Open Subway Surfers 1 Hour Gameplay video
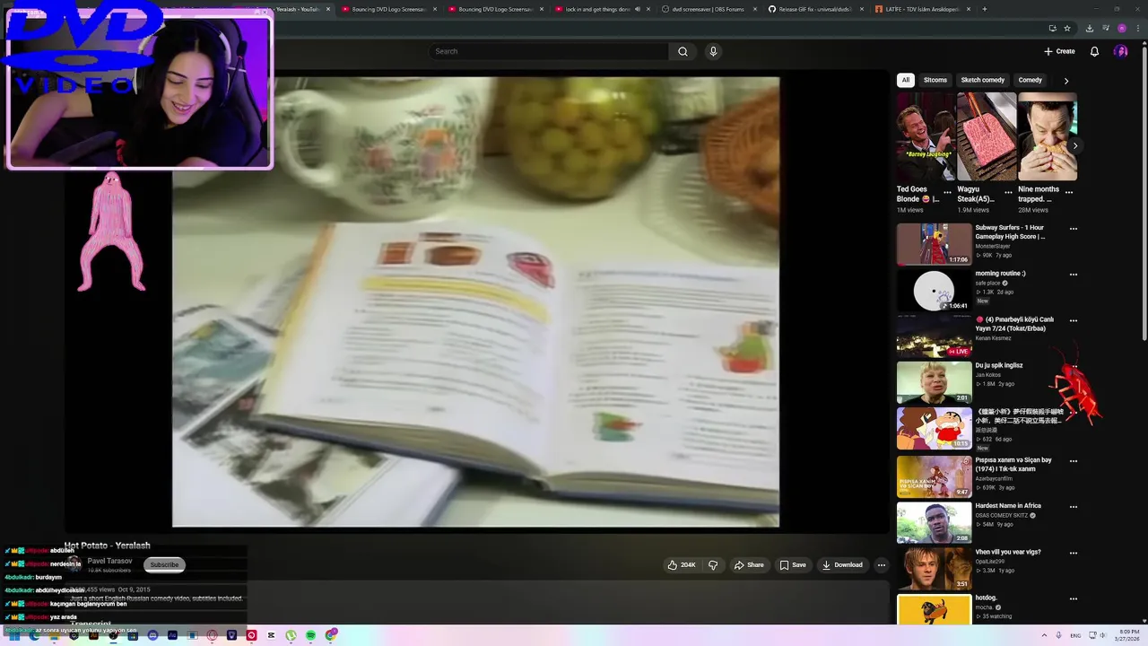The height and width of the screenshot is (646, 1148). (x=934, y=244)
